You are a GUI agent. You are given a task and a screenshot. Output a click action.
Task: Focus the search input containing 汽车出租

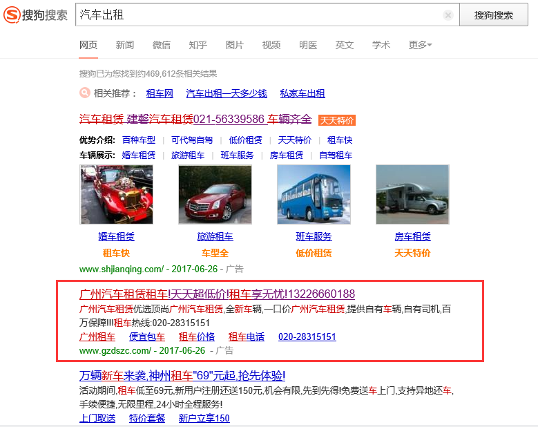267,15
